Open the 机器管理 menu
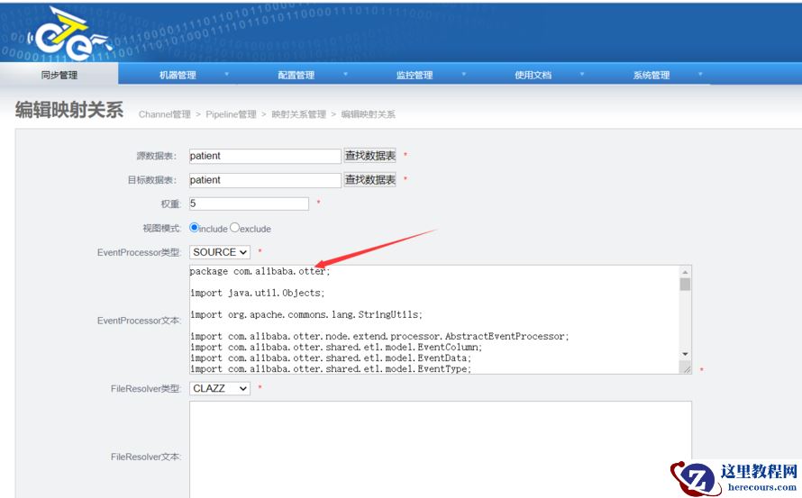 click(178, 75)
